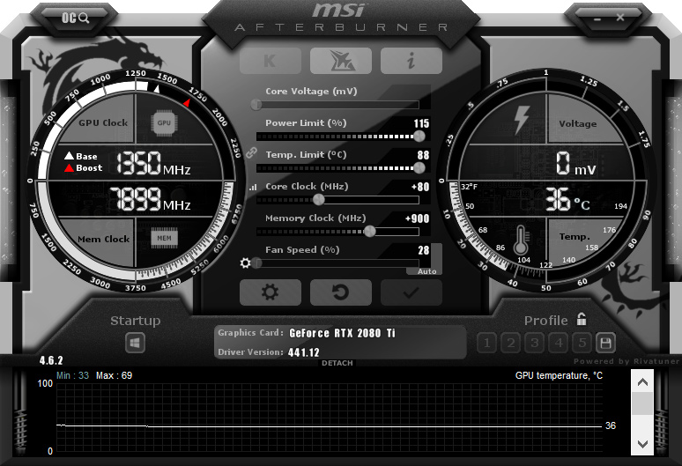Screen dimensions: 682x466
Task: Minimize the Afterburner window
Action: click(x=597, y=18)
